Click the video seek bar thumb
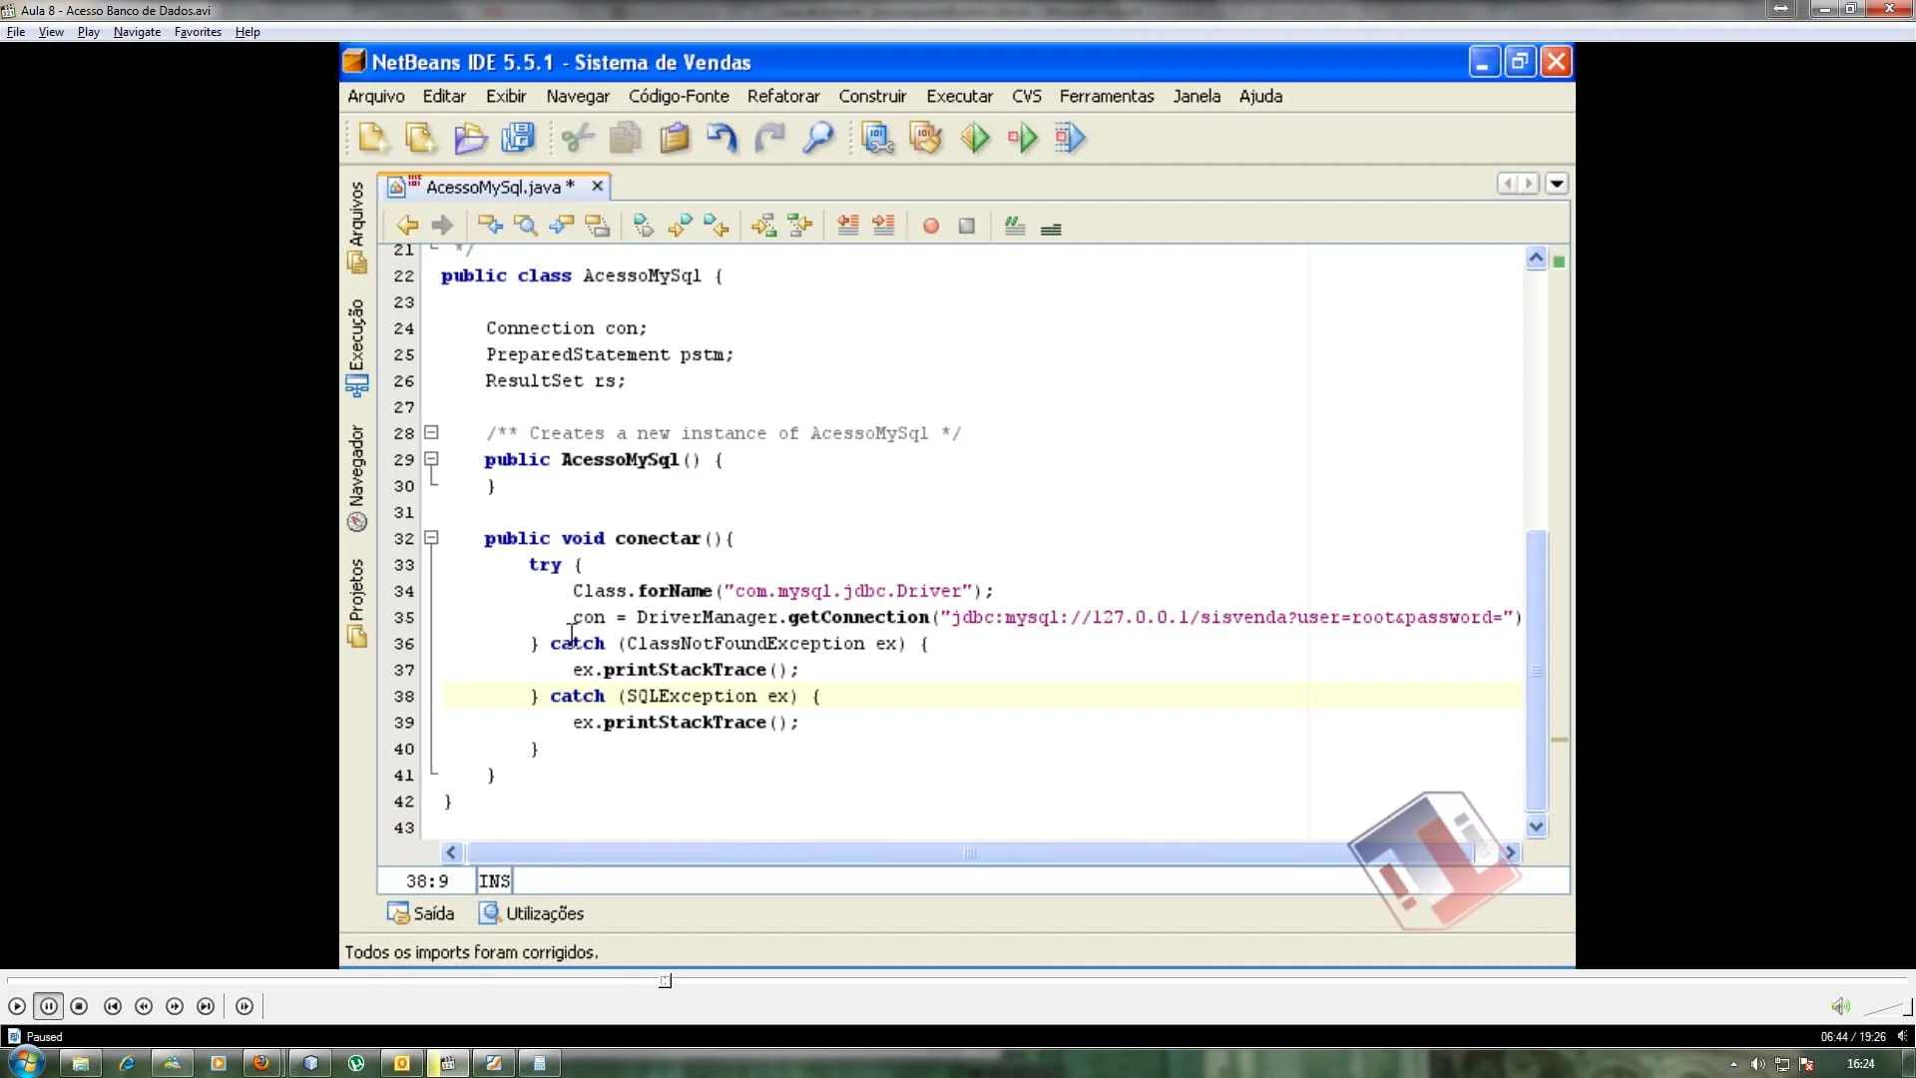Image resolution: width=1916 pixels, height=1078 pixels. 666,981
